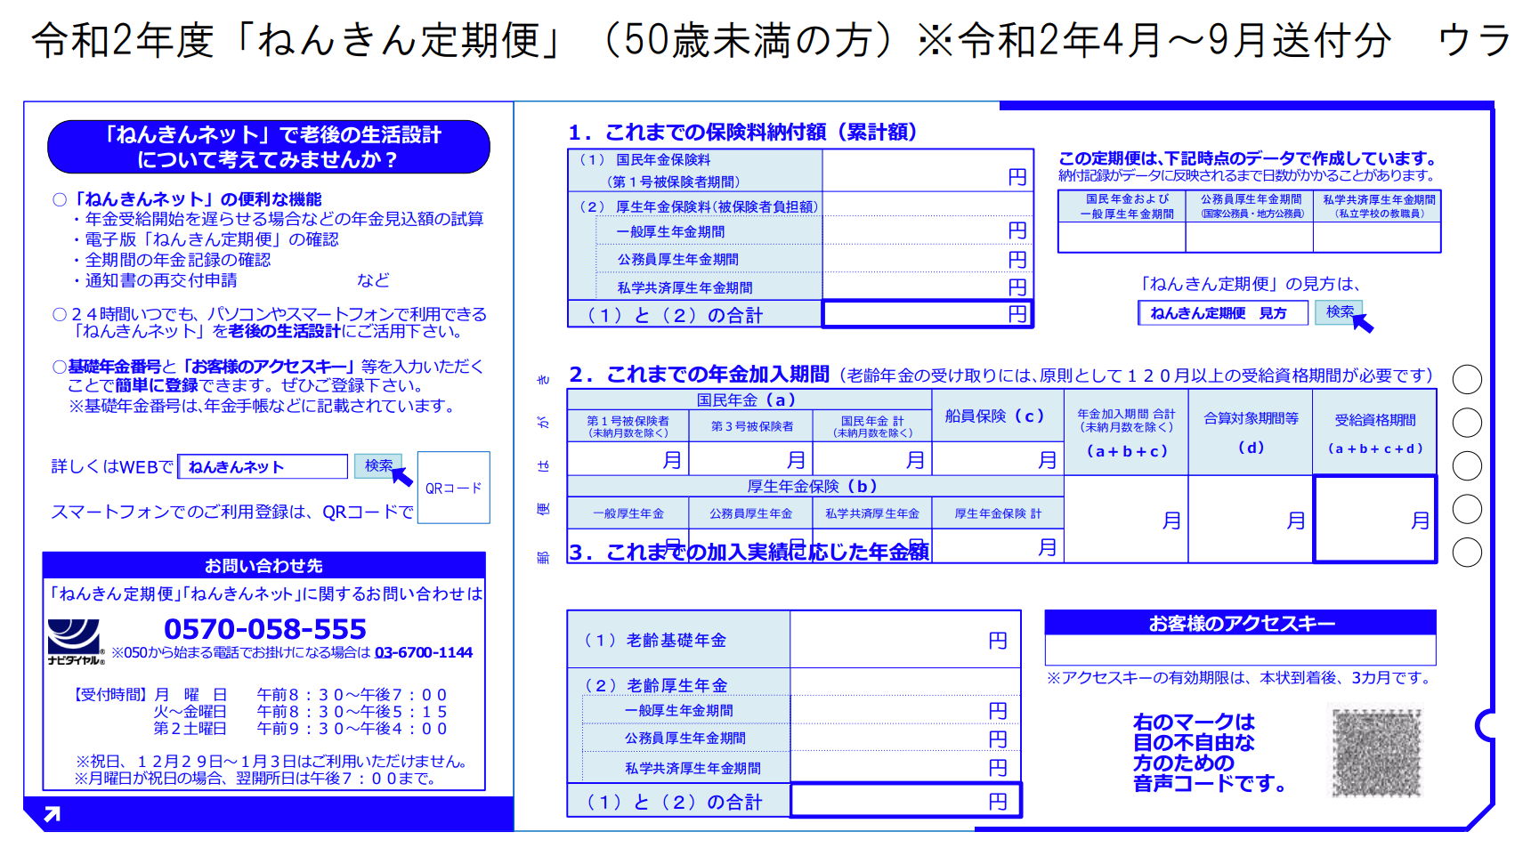Click 私学共済厚生年金期間(私立学校の教職員) column header

(x=1378, y=206)
